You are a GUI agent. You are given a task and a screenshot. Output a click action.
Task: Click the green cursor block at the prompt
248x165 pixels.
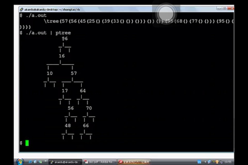pos(27,143)
